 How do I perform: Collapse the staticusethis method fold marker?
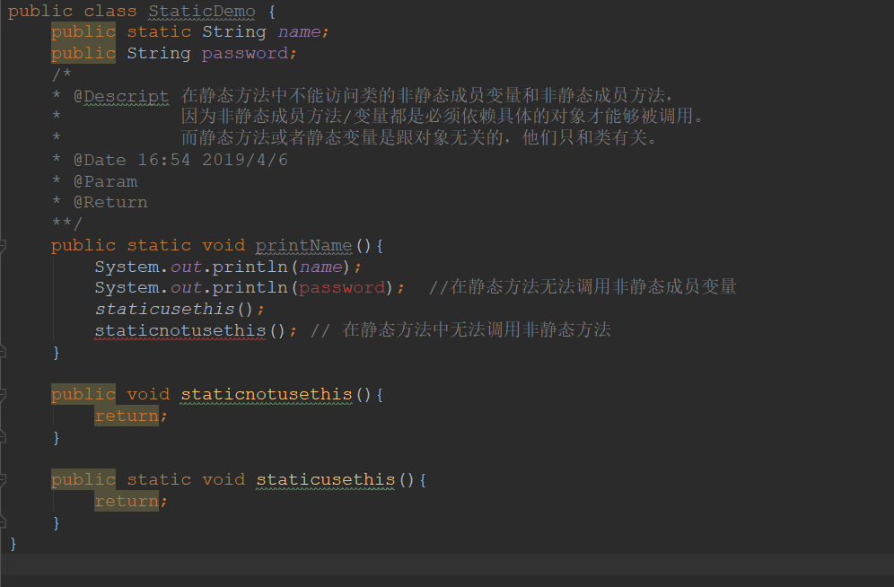tap(3, 480)
